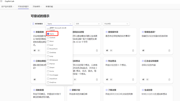Viewport: 180px width, 101px height.
Task: Open the 列出想法 prompt card
Action: pos(120,70)
